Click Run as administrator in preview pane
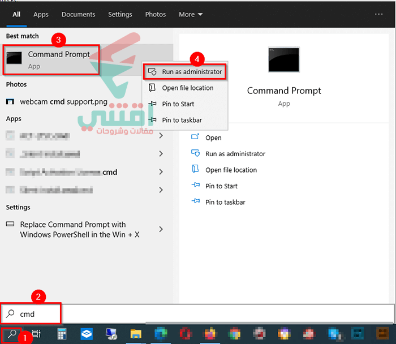 [x=235, y=154]
